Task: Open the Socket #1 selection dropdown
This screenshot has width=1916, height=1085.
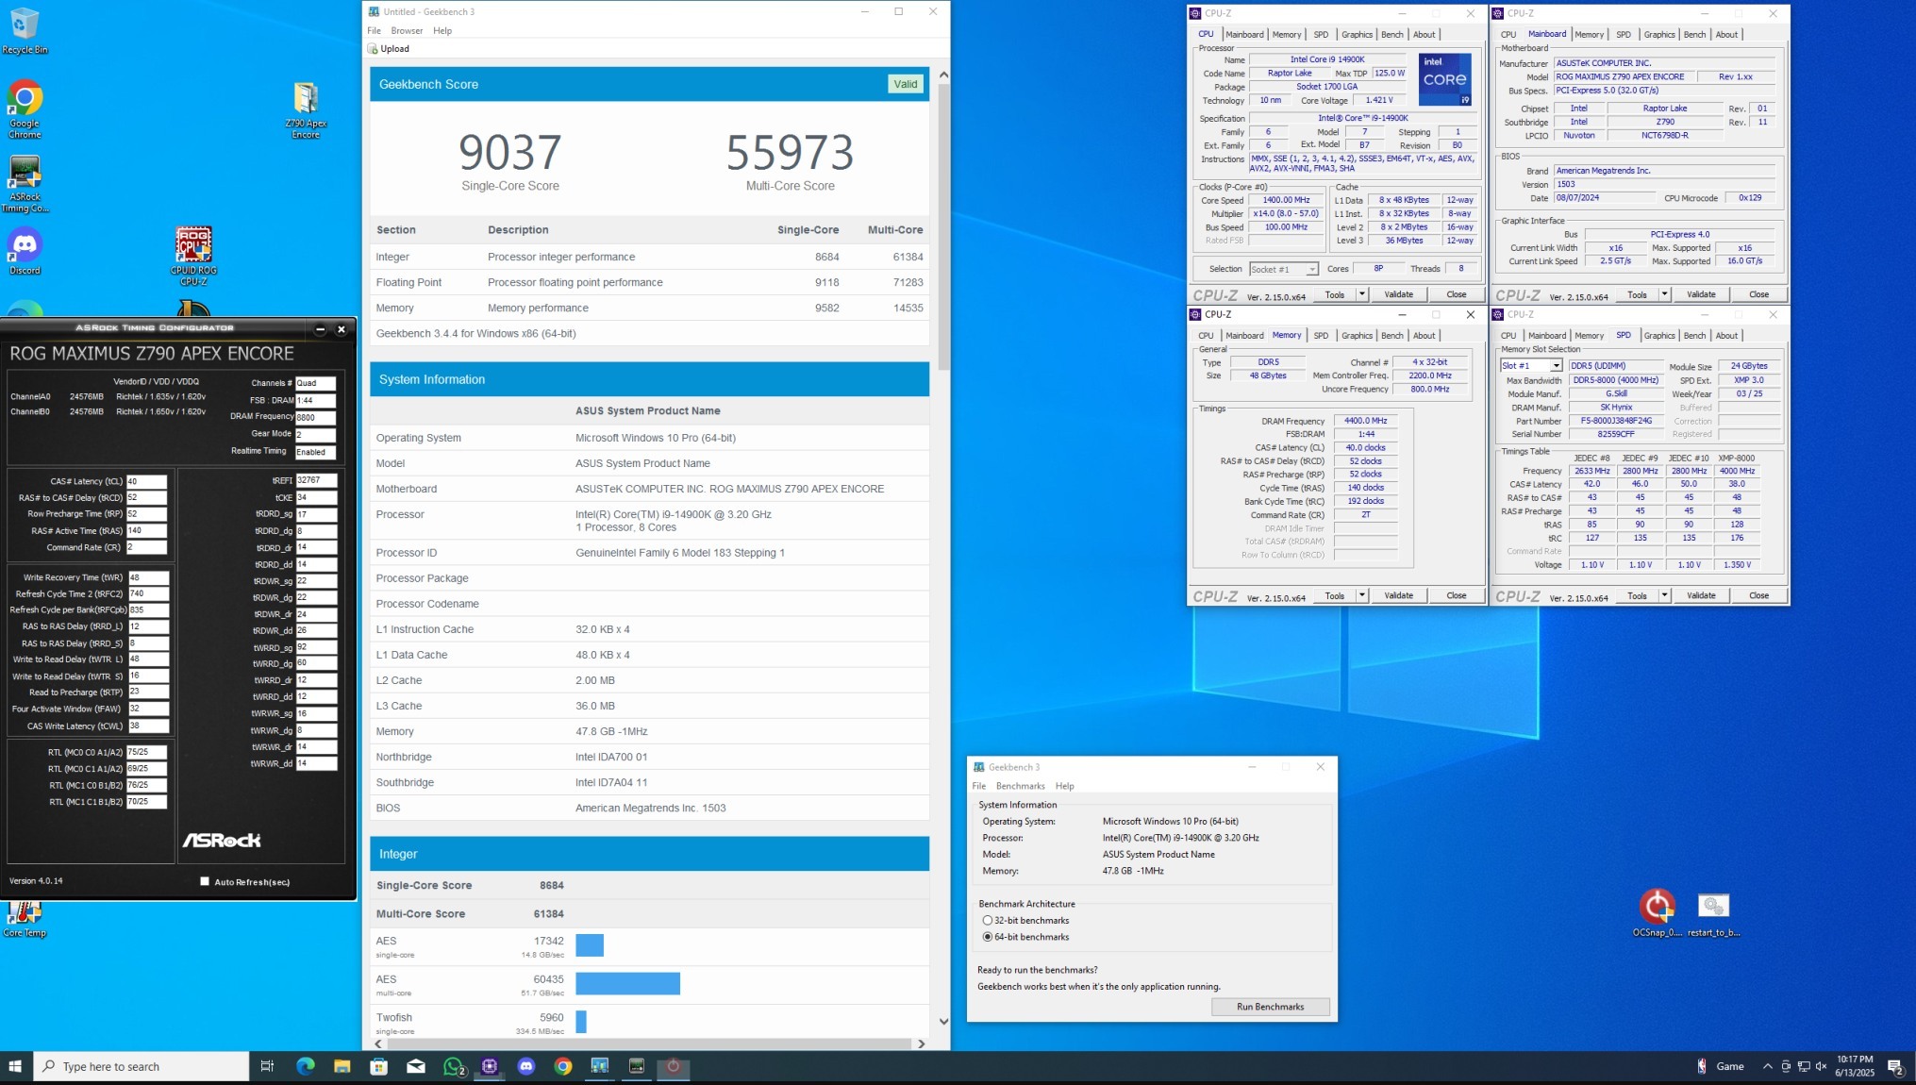Action: coord(1311,270)
